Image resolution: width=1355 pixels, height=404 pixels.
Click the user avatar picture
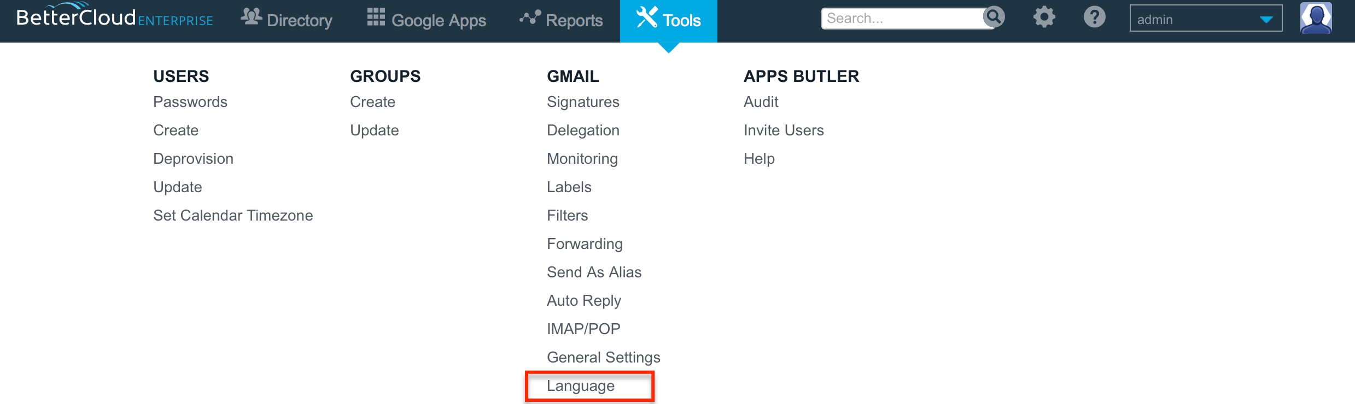pos(1316,18)
